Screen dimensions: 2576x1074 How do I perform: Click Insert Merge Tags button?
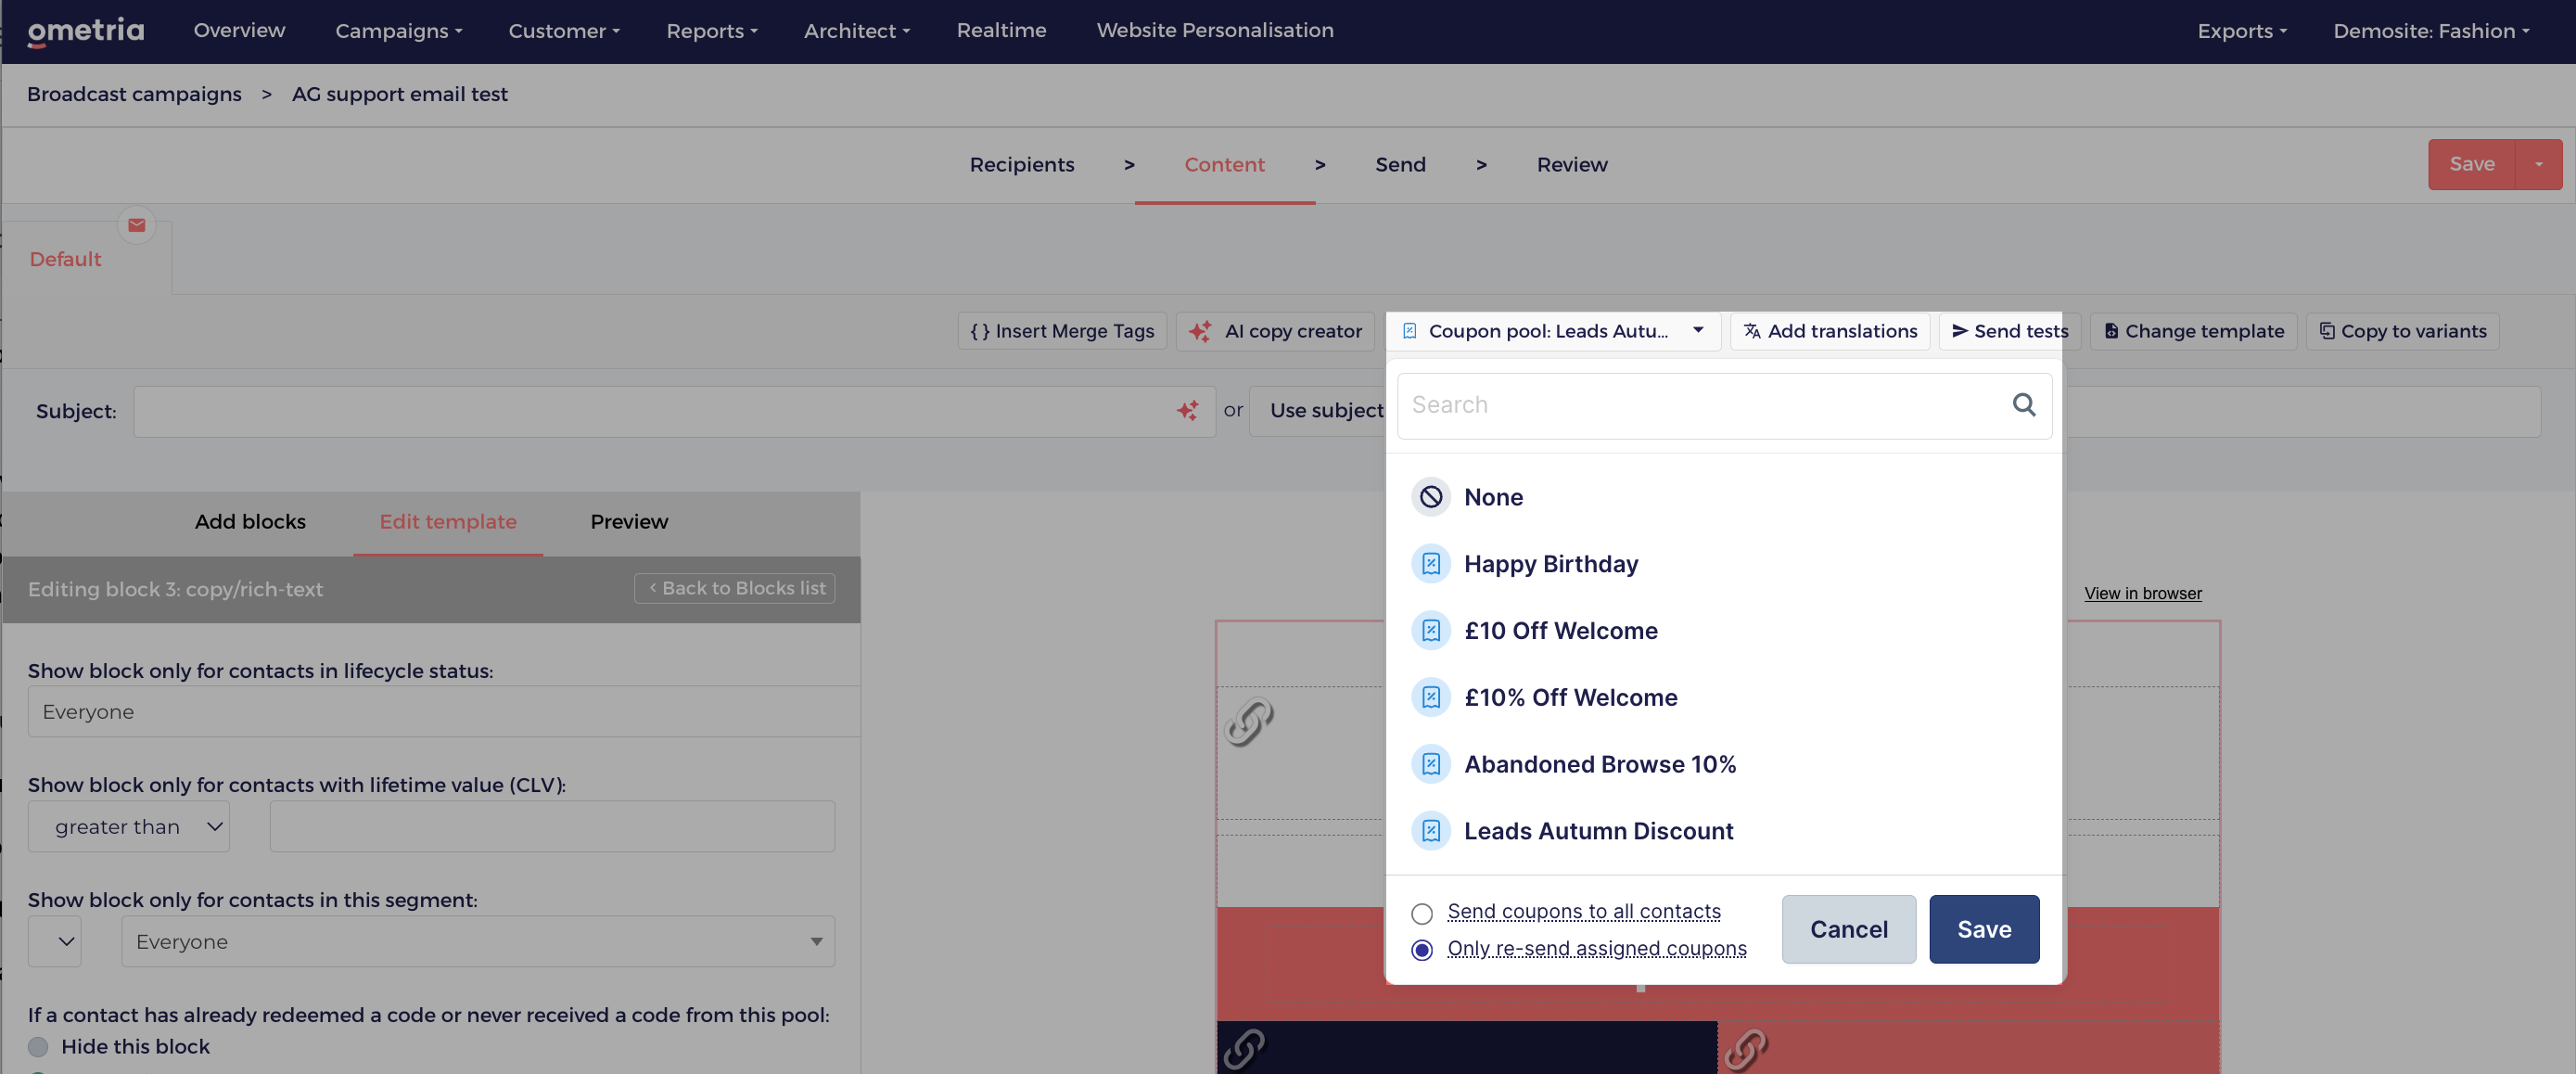pos(1062,331)
